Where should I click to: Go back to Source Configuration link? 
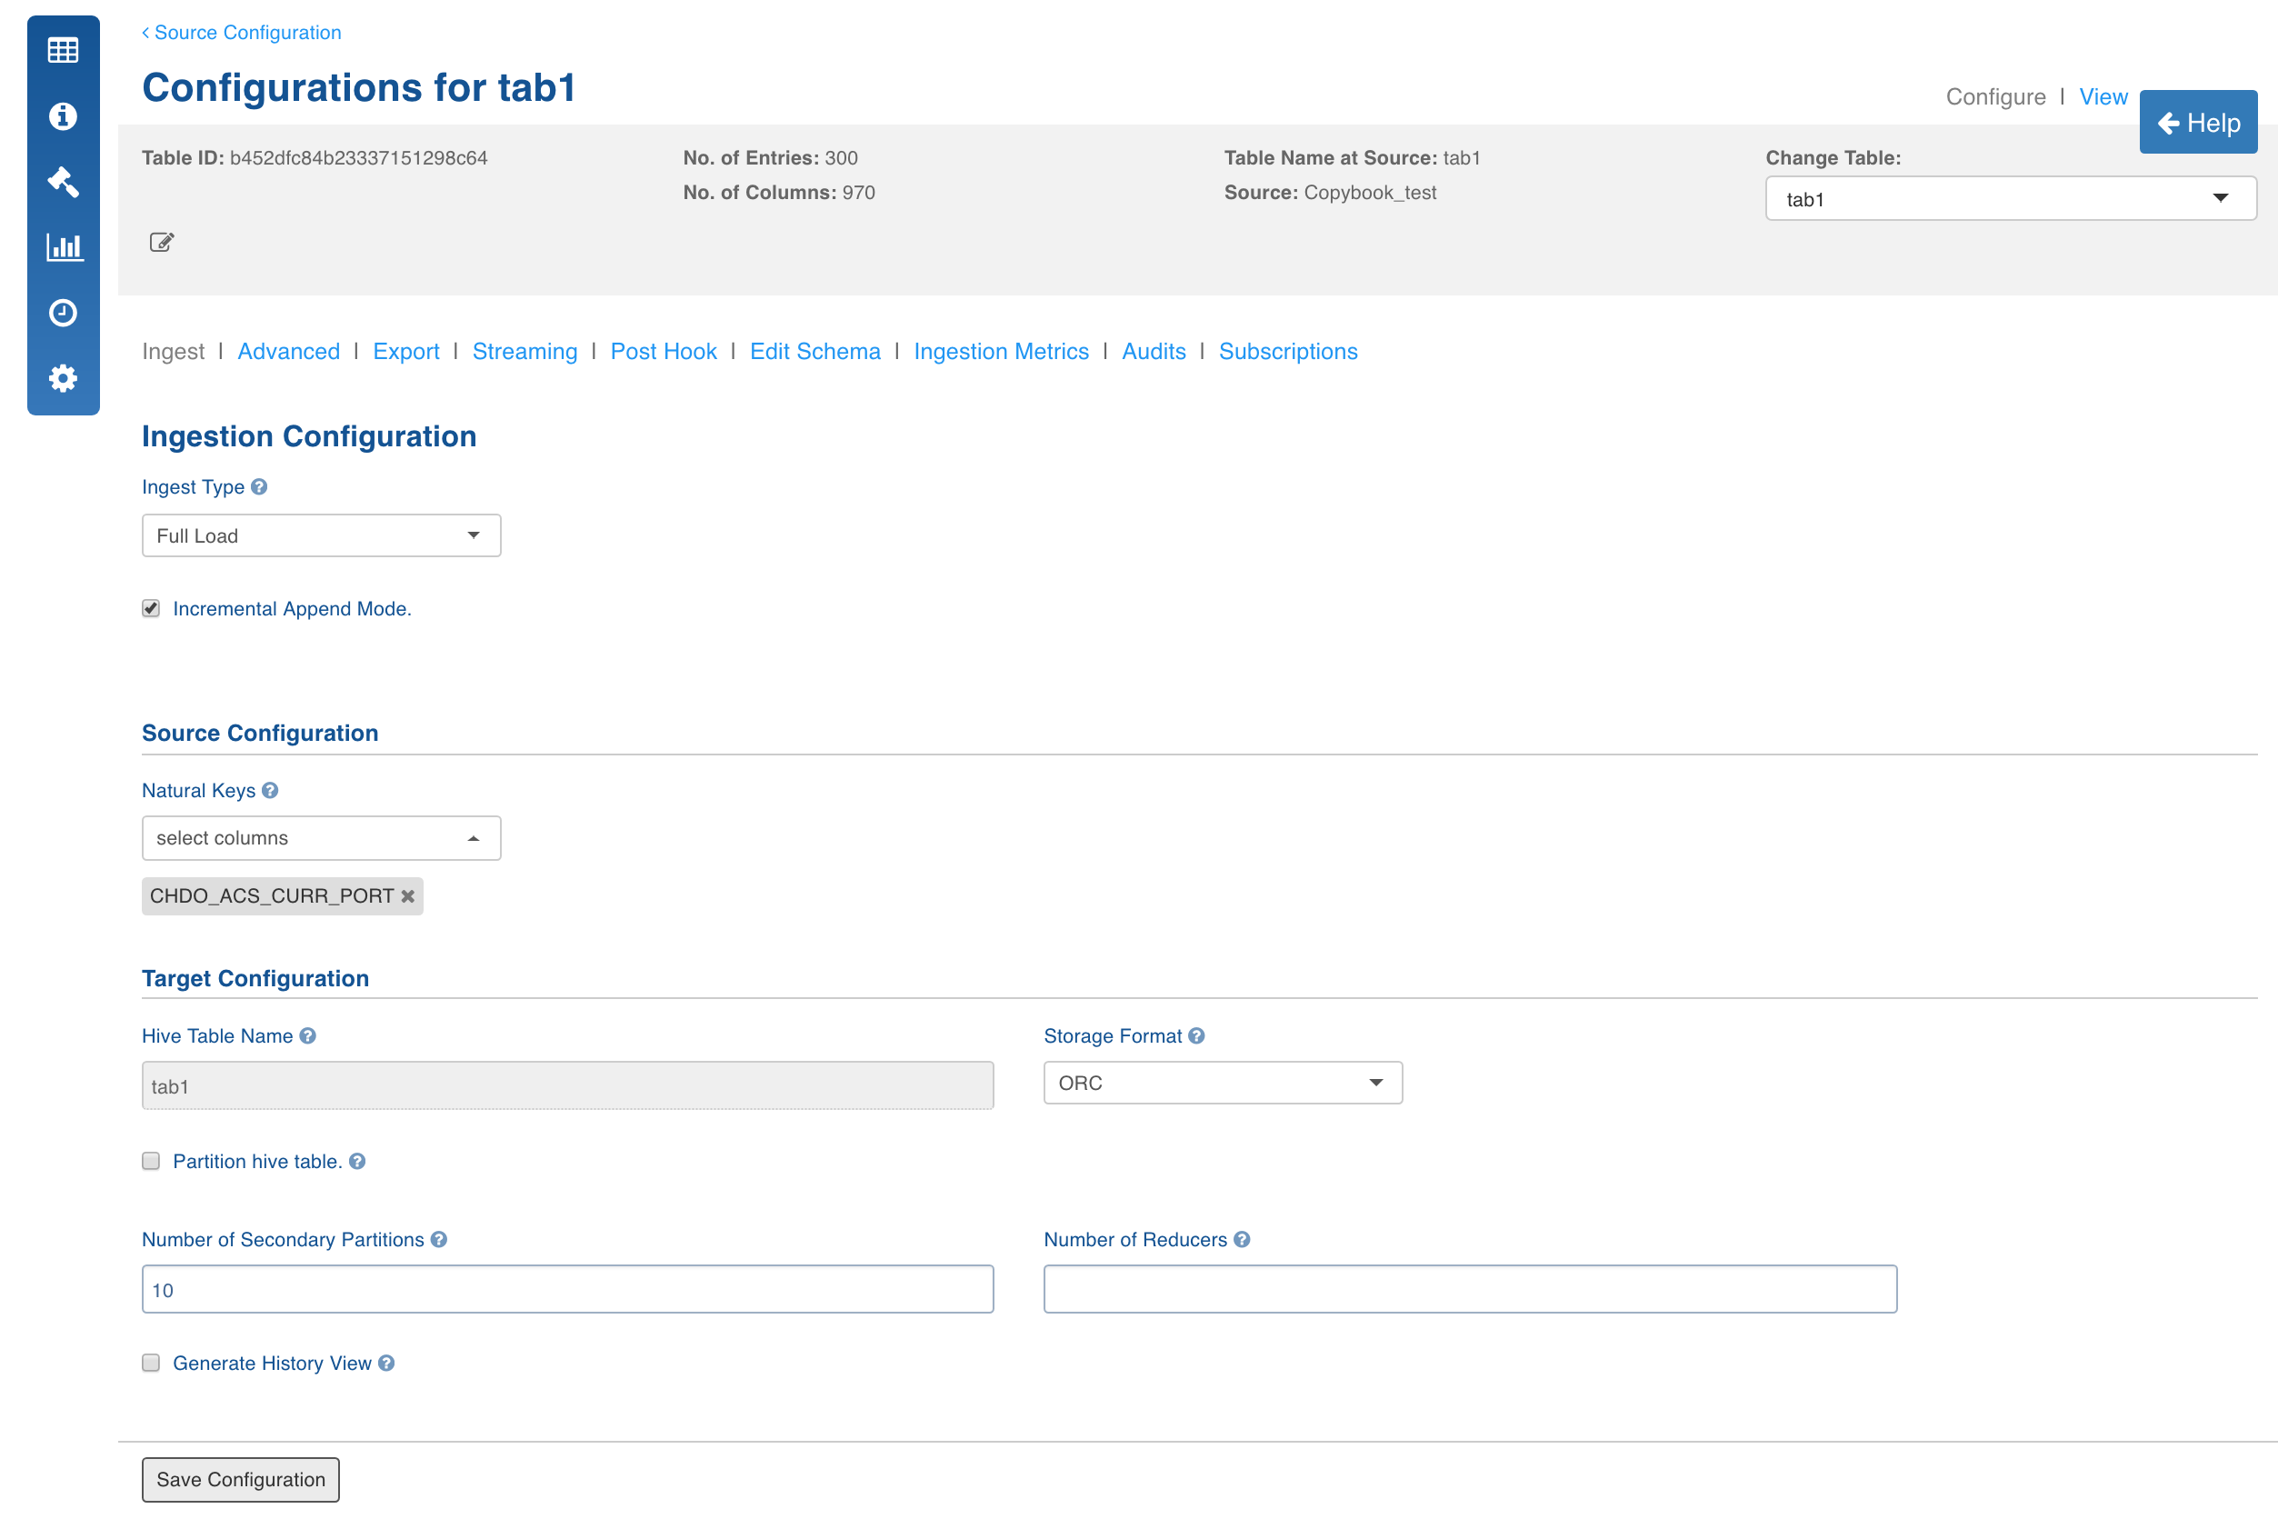241,32
